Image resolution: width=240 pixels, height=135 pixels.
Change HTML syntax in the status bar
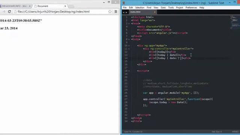pyautogui.click(x=235, y=132)
